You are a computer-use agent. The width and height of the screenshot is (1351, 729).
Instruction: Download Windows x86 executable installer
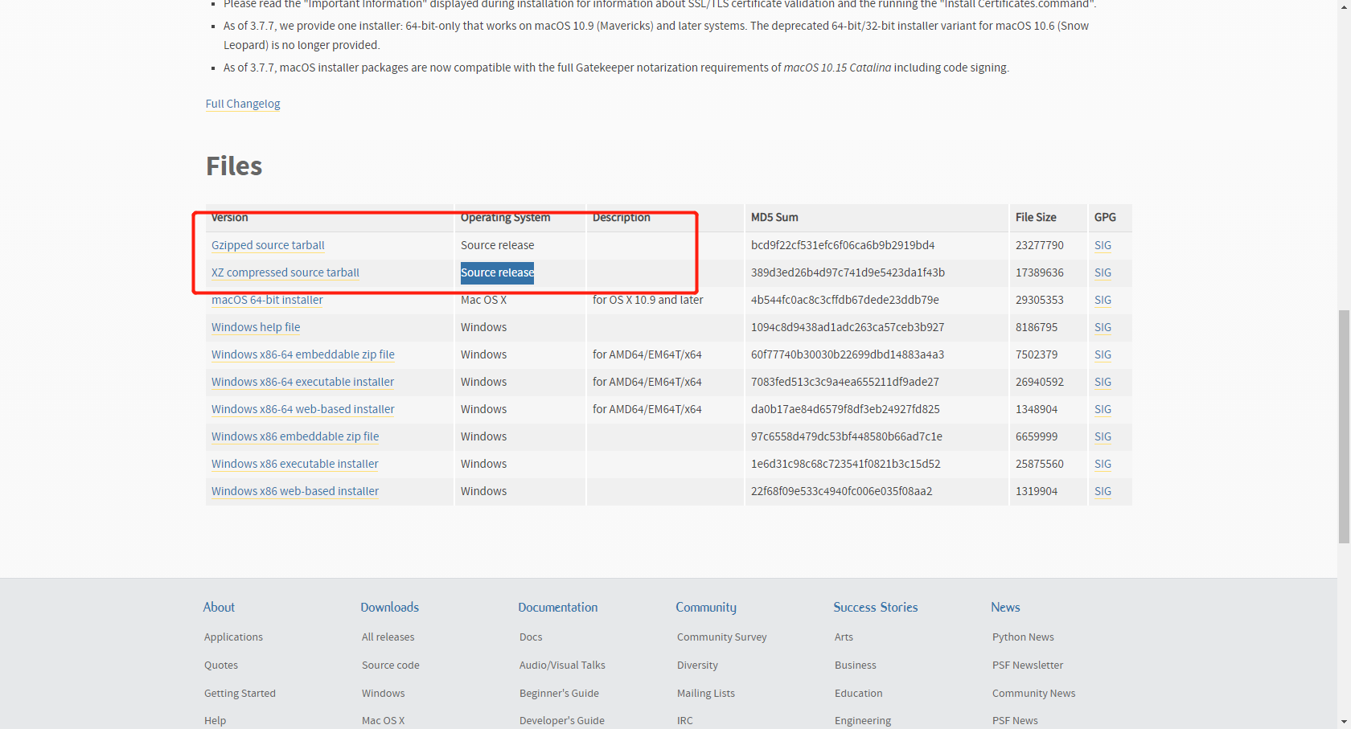click(294, 464)
